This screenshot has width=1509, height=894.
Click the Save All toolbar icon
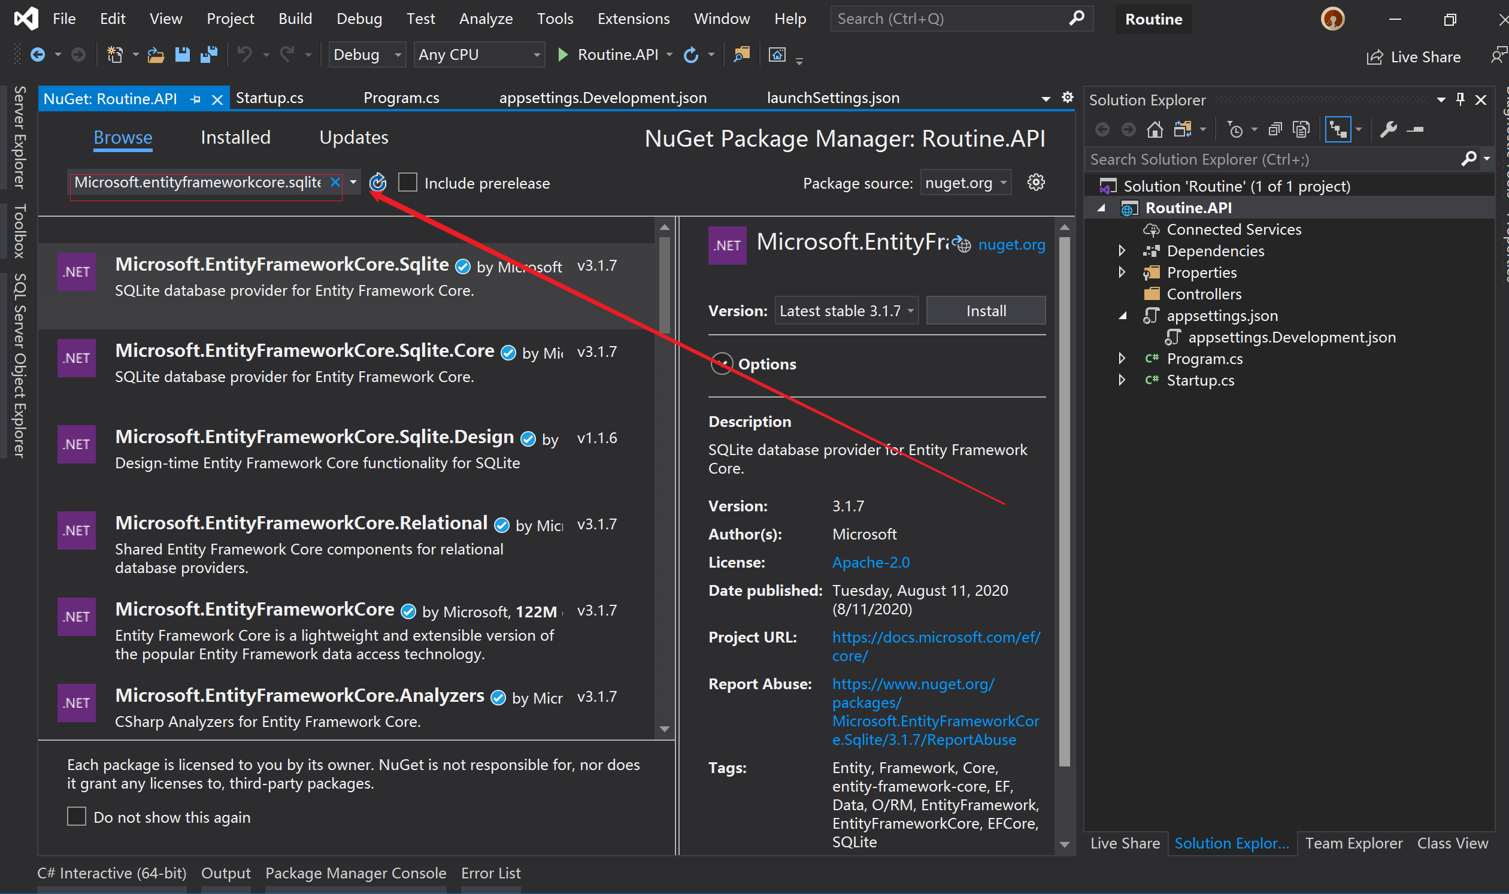[209, 55]
